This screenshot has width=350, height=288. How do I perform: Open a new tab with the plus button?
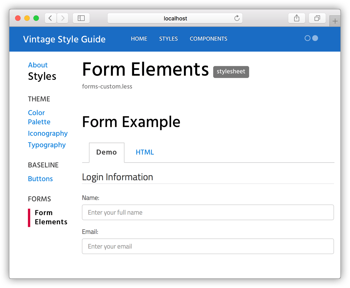[x=335, y=21]
